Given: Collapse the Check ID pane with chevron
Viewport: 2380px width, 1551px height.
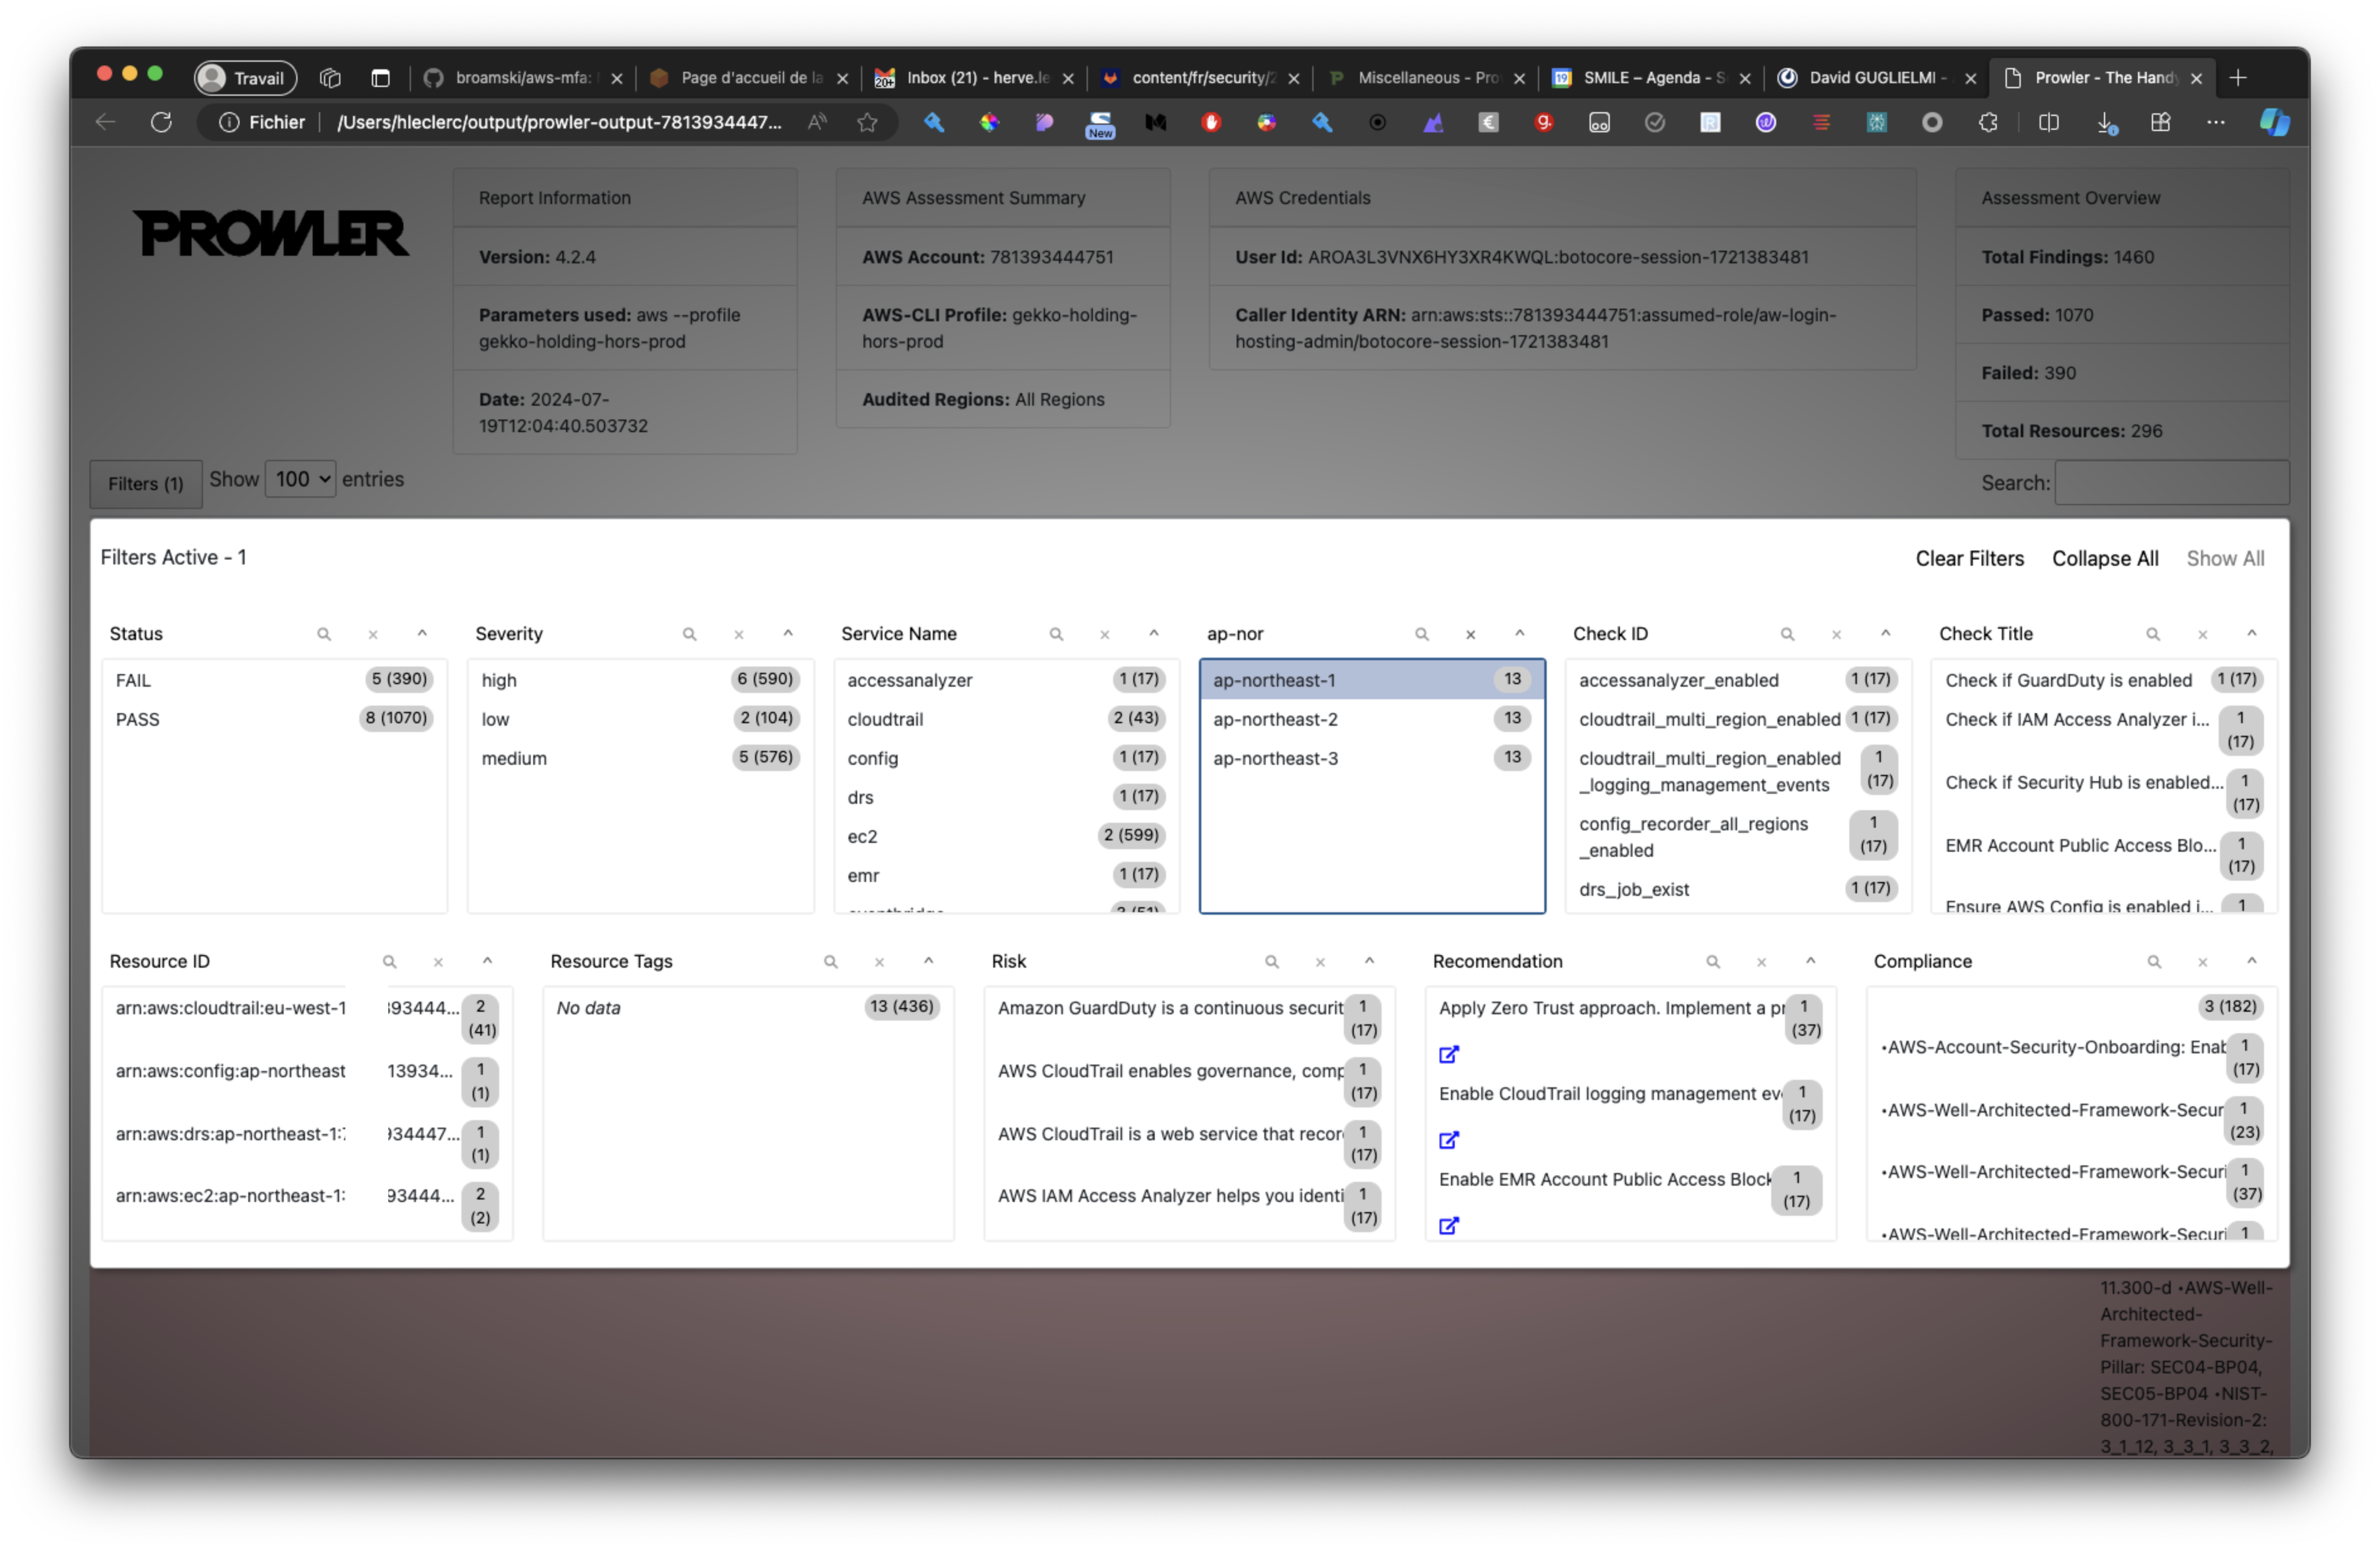Looking at the screenshot, I should pos(1885,634).
